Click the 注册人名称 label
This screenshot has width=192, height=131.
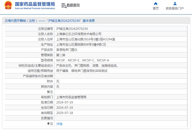point(45,34)
